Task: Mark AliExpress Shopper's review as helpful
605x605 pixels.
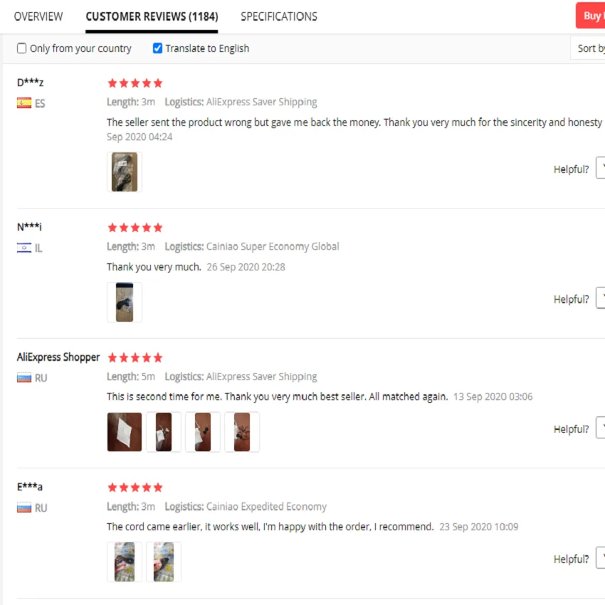Action: 600,429
